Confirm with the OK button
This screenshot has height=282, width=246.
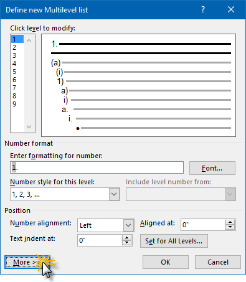(x=166, y=262)
